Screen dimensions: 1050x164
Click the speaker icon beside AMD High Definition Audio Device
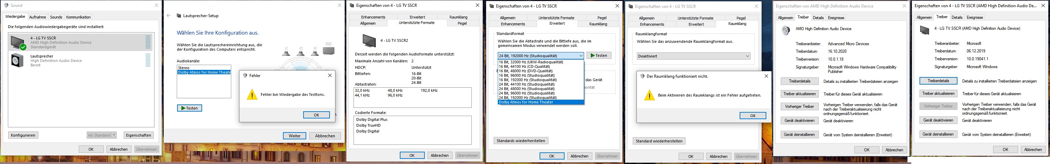tap(786, 30)
